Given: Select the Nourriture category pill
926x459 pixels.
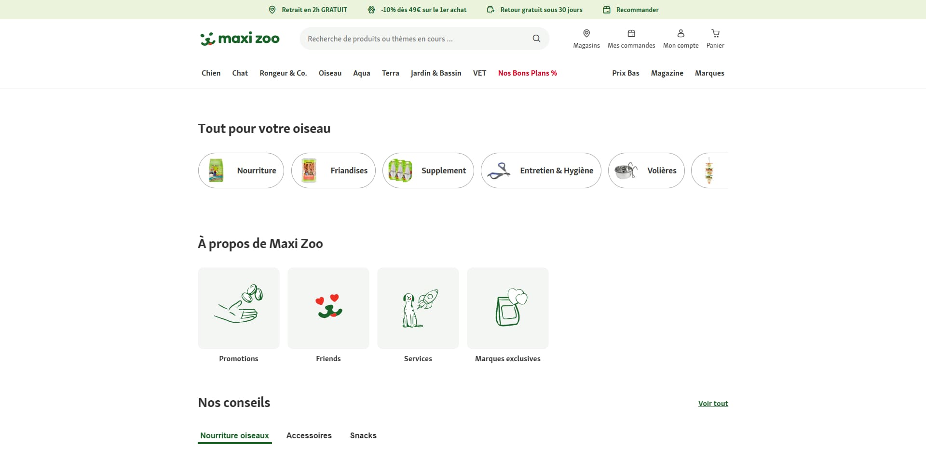Looking at the screenshot, I should (x=241, y=170).
